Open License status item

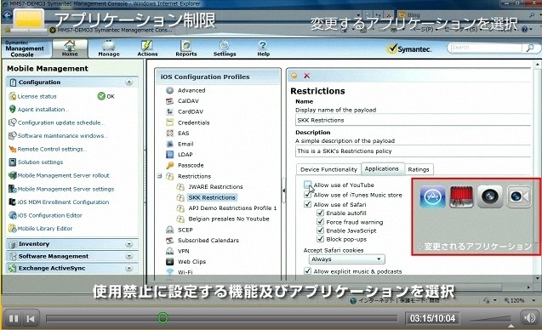pyautogui.click(x=37, y=96)
